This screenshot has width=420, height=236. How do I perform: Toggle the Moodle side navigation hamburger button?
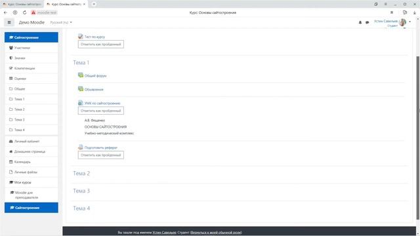click(x=9, y=22)
